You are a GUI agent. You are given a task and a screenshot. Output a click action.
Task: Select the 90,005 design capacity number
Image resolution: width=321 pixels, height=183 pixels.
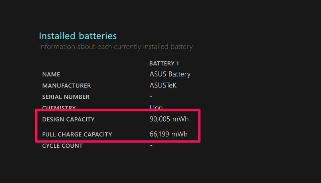(159, 119)
